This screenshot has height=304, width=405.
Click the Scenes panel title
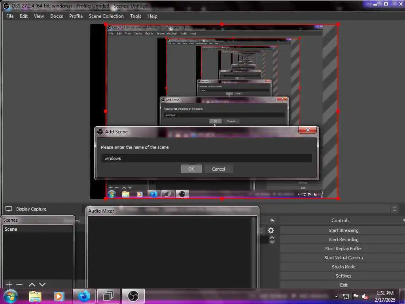tap(10, 220)
